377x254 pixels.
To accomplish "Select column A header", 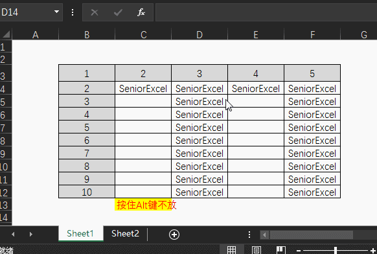I will point(36,35).
